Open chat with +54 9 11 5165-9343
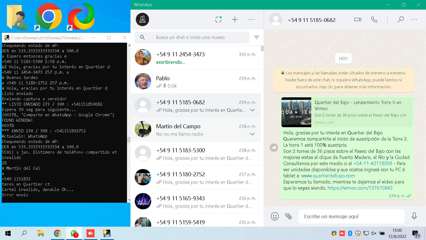This screenshot has width=426, height=240. 196,202
